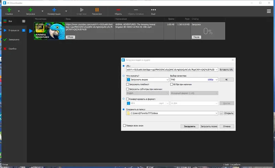This screenshot has width=275, height=168.
Task: Switch to the Завершено sidebar filter
Action: click(x=14, y=40)
